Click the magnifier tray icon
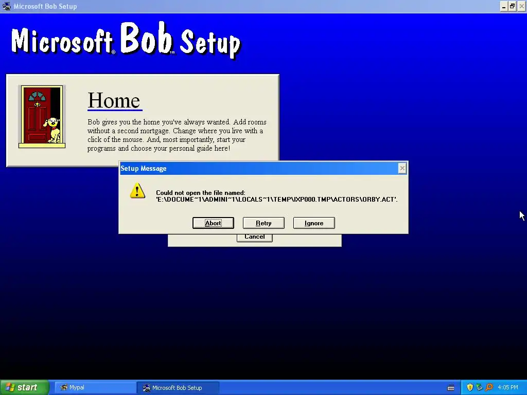This screenshot has width=527, height=395. click(489, 387)
